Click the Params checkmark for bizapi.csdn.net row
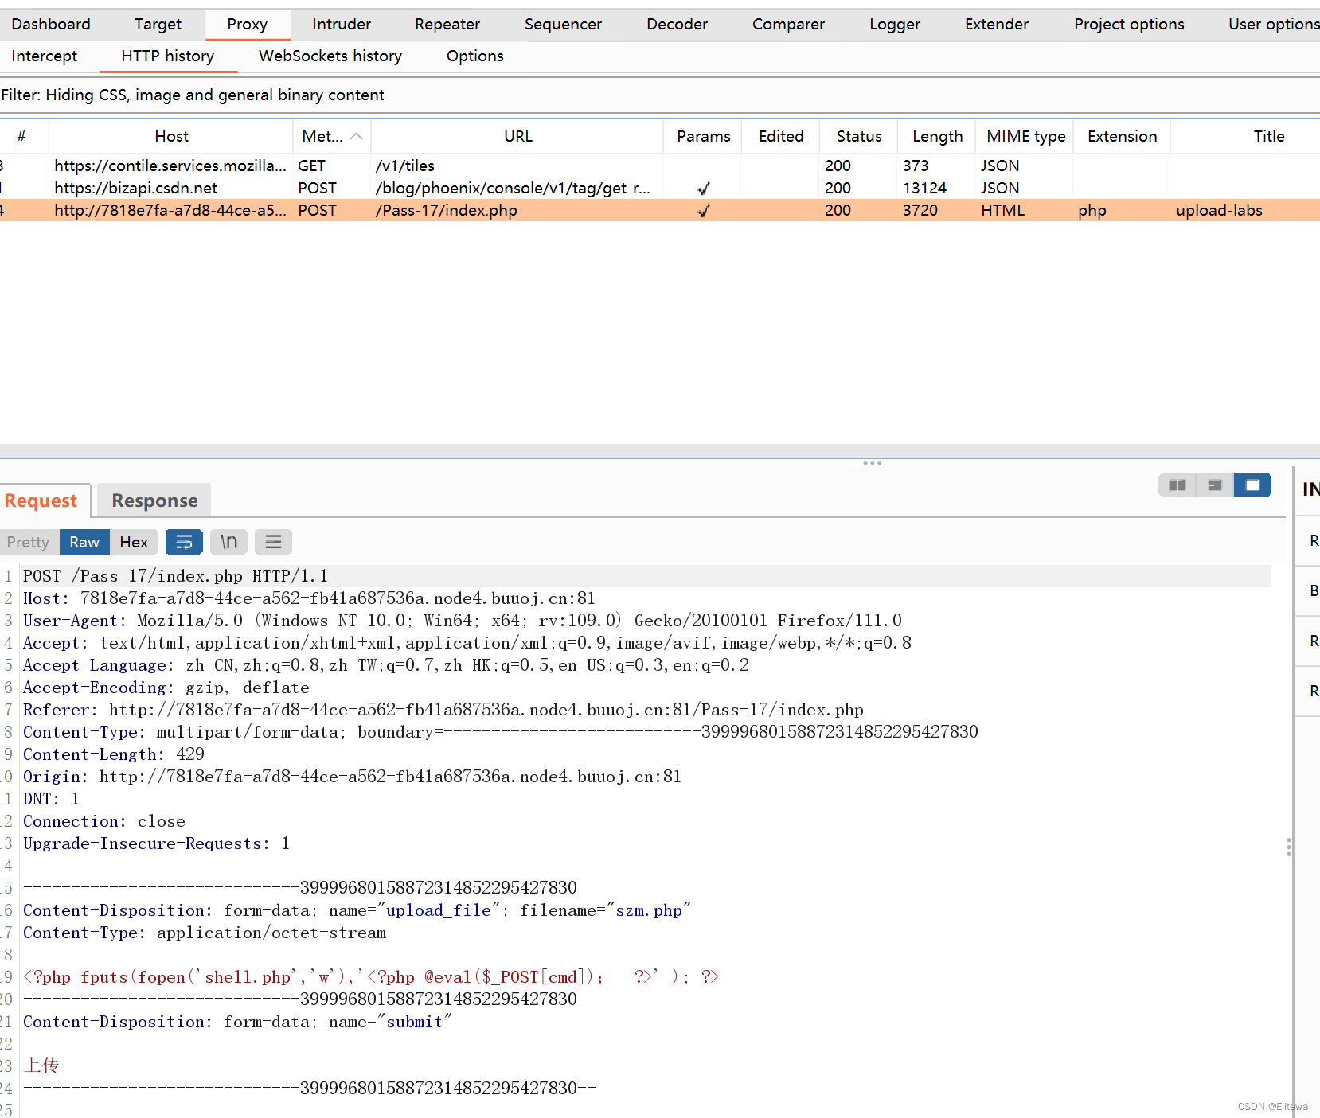This screenshot has width=1320, height=1118. 703,189
